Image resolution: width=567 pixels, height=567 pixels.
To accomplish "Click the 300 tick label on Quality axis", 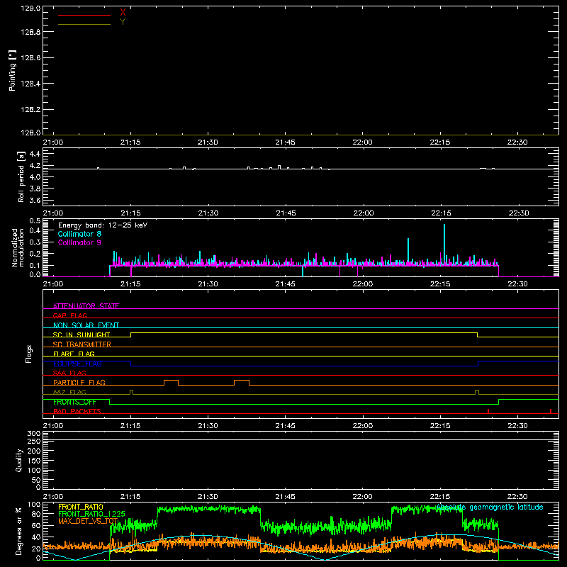I will [34, 434].
